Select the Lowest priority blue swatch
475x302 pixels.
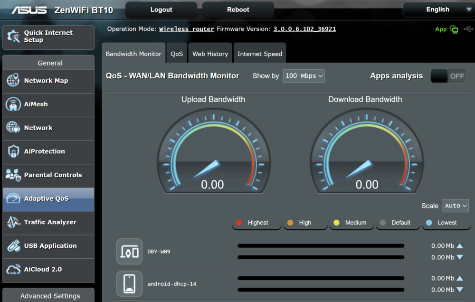[429, 223]
